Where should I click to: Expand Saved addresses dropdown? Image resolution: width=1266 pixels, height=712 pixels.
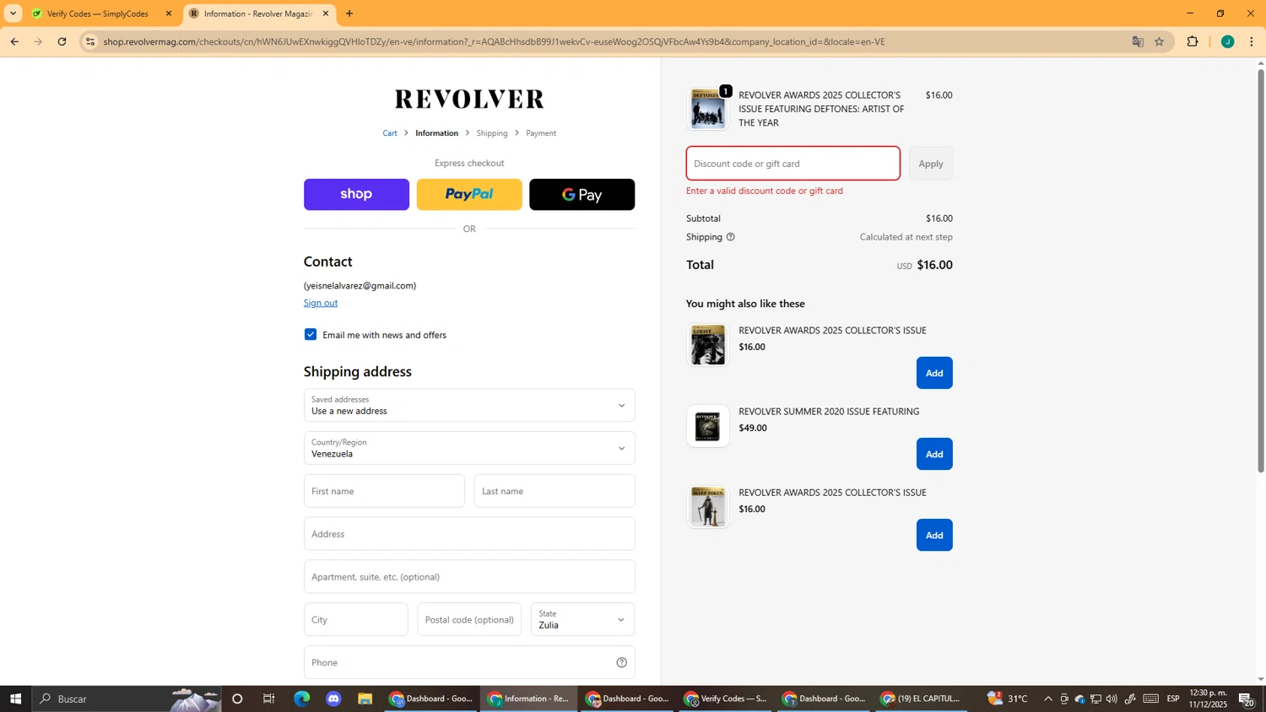(x=469, y=405)
